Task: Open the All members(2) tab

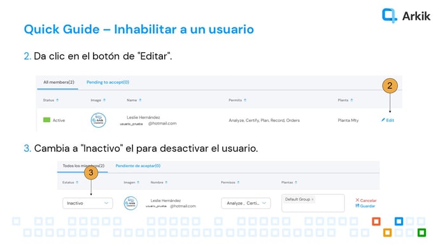Action: coord(59,82)
